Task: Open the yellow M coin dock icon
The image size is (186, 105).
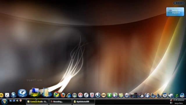Action: [x=103, y=95]
